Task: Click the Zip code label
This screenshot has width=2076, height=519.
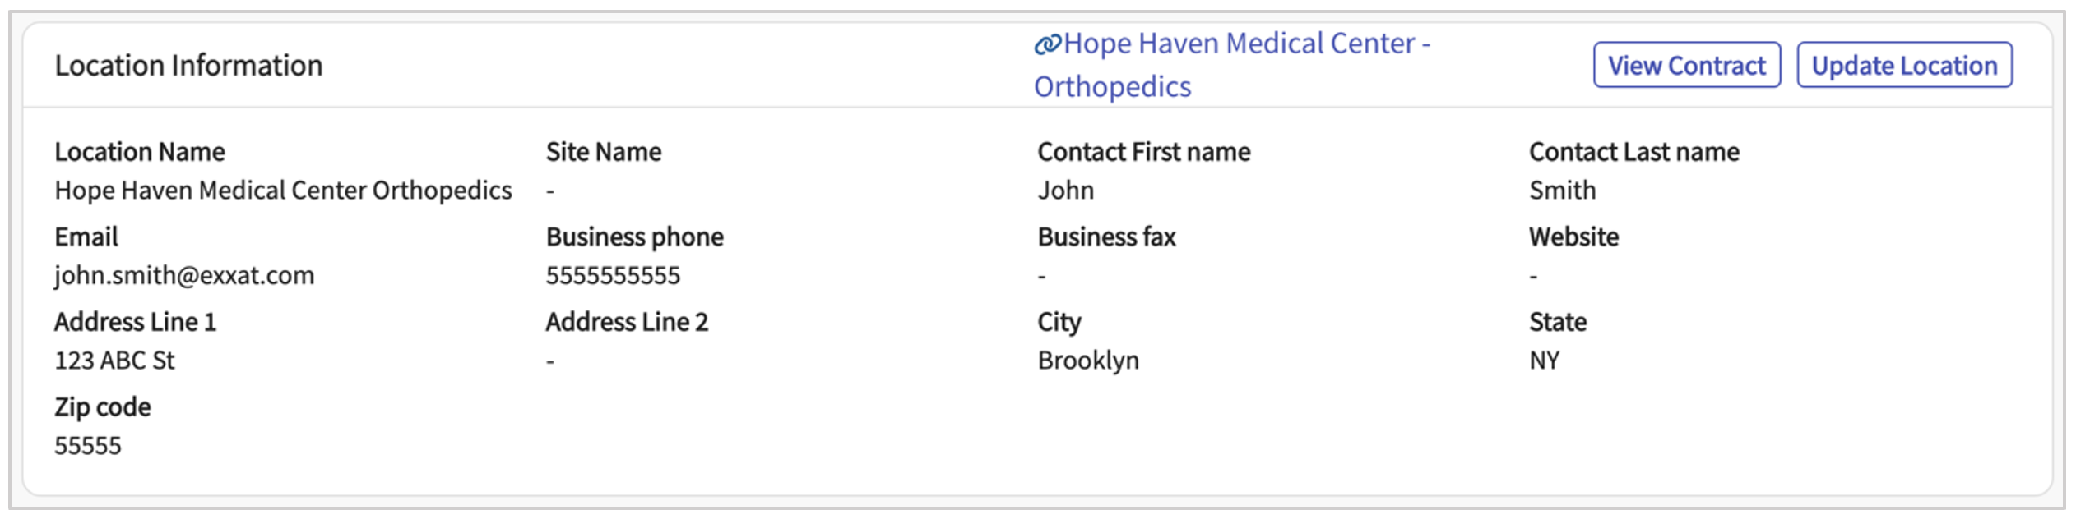Action: point(103,407)
